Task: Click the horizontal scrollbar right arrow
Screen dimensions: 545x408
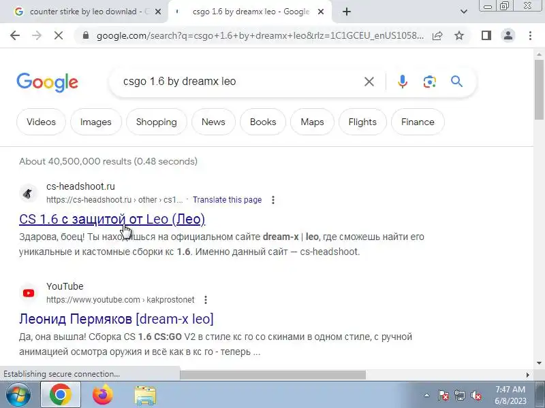Action: (x=528, y=375)
